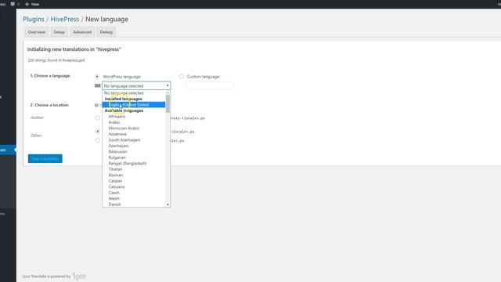Switch to the Setup tab
Image resolution: width=501 pixels, height=282 pixels.
(x=59, y=32)
